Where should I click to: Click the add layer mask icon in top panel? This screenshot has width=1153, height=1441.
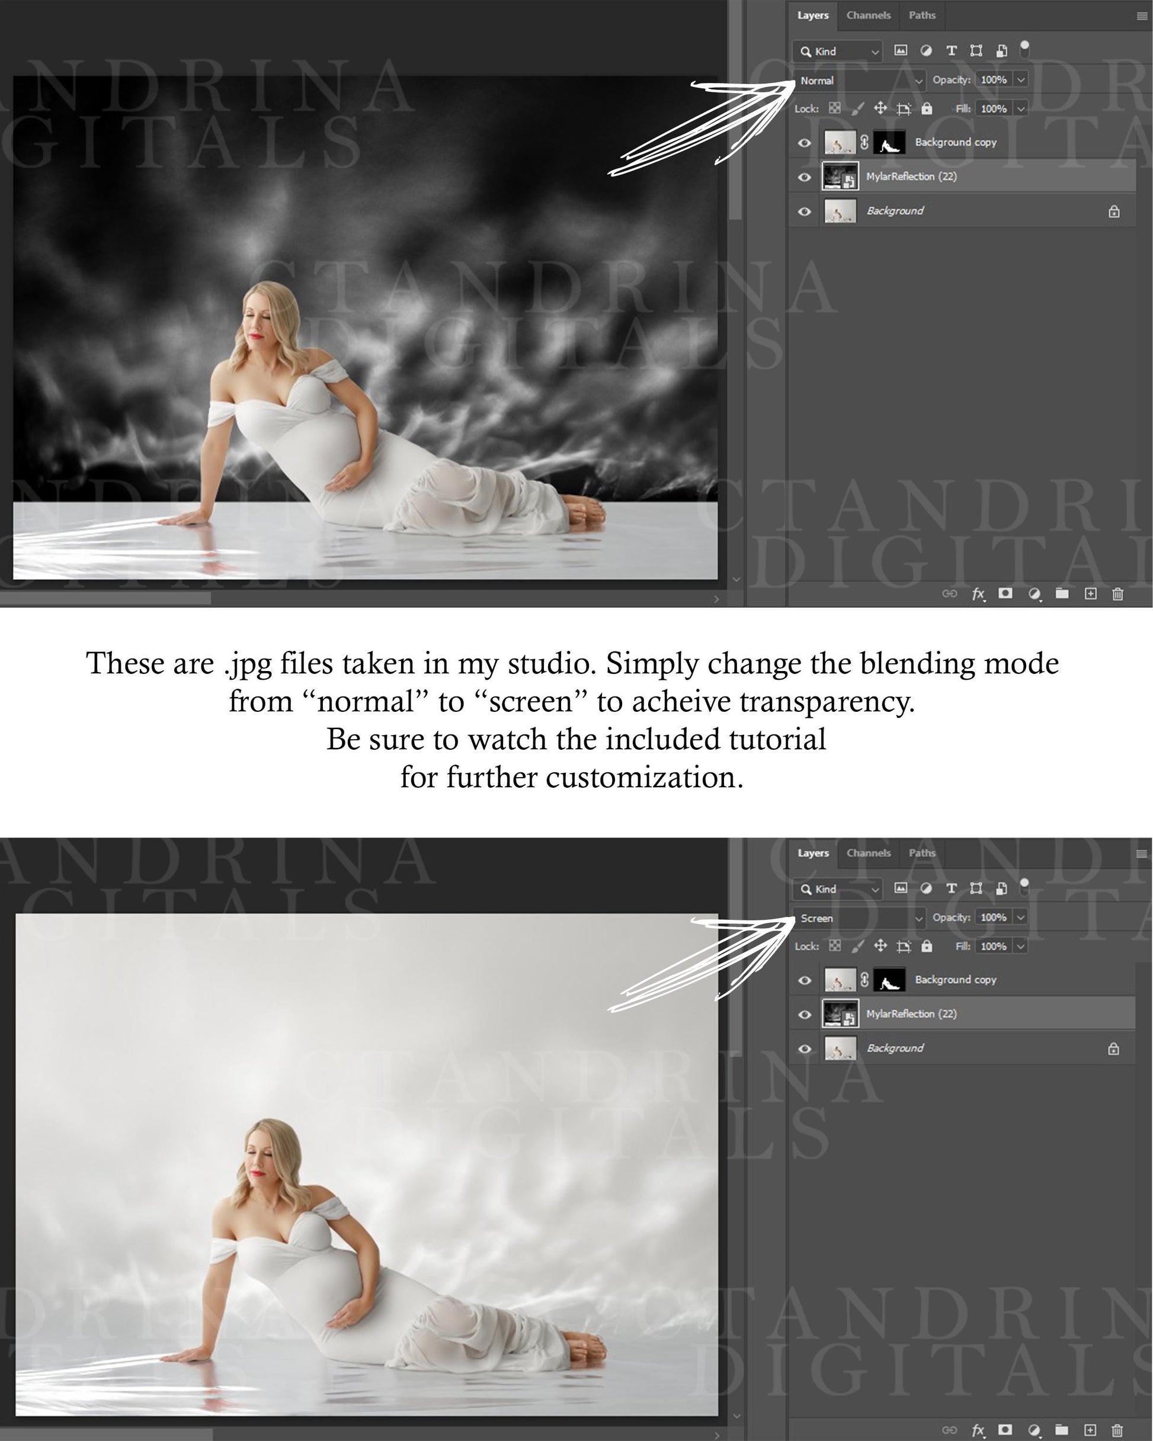1005,593
